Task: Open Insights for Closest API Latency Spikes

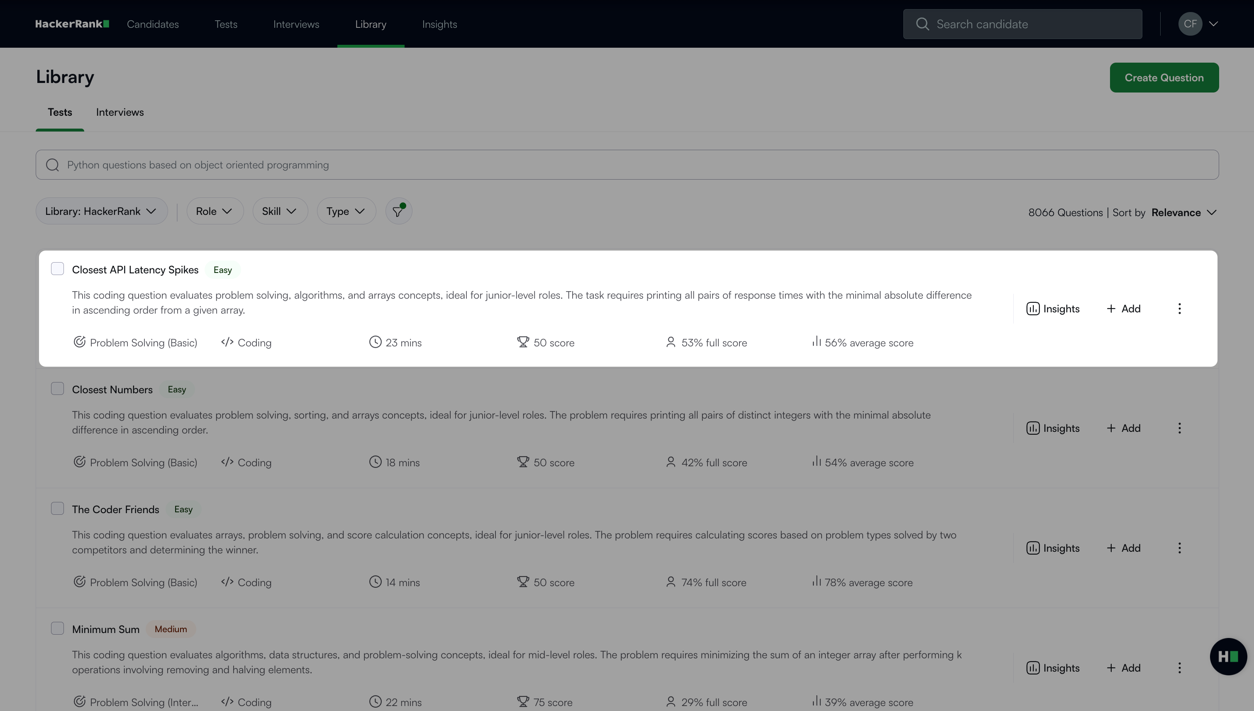Action: pos(1053,309)
